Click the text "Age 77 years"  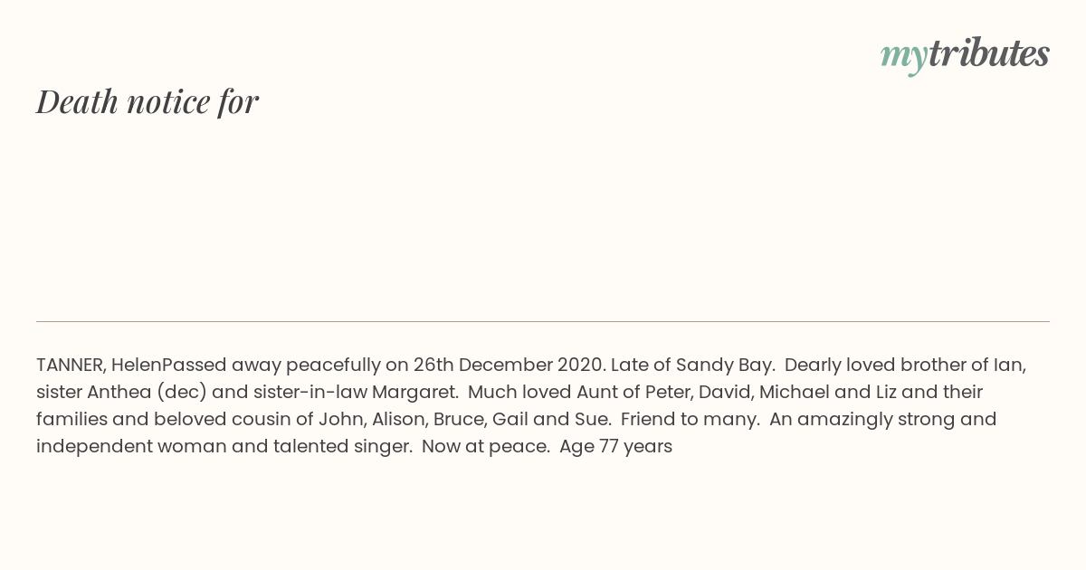pyautogui.click(x=615, y=447)
